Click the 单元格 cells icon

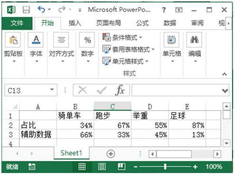(171, 40)
